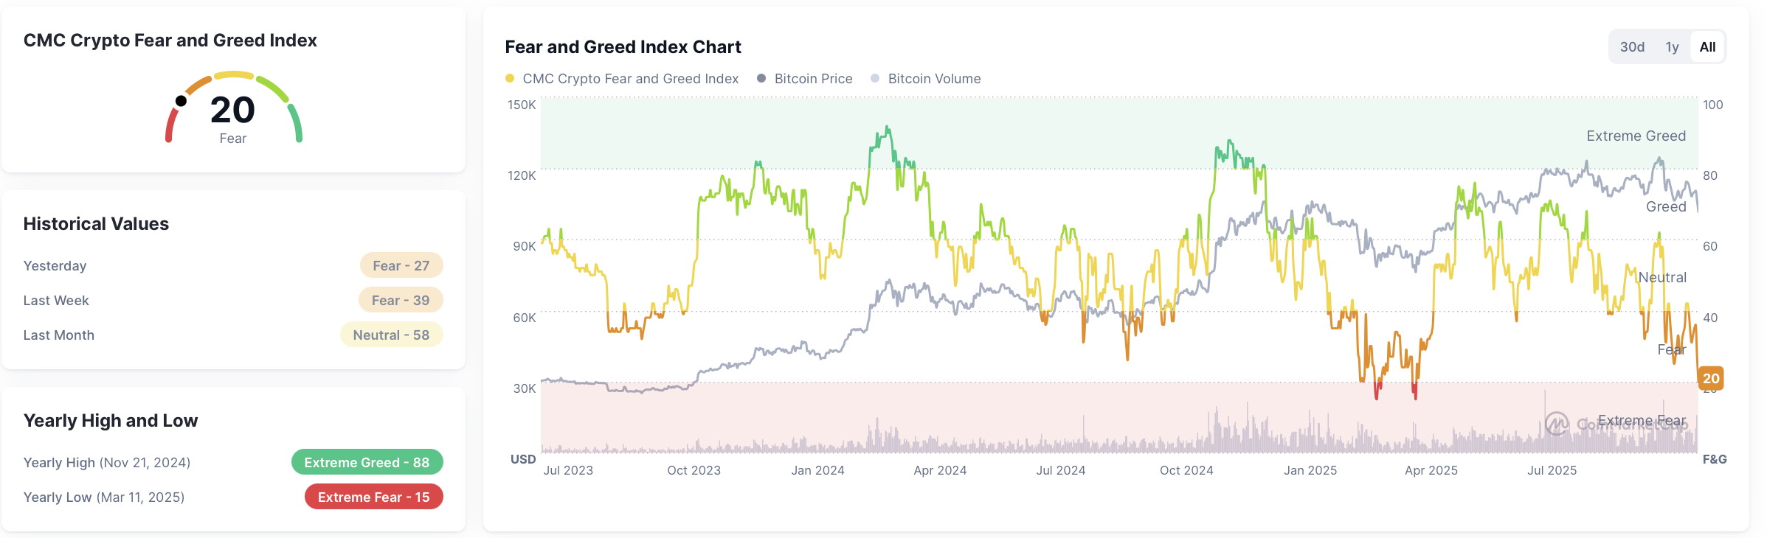
Task: Click the Last Week "Fear - 39" badge
Action: pyautogui.click(x=401, y=300)
